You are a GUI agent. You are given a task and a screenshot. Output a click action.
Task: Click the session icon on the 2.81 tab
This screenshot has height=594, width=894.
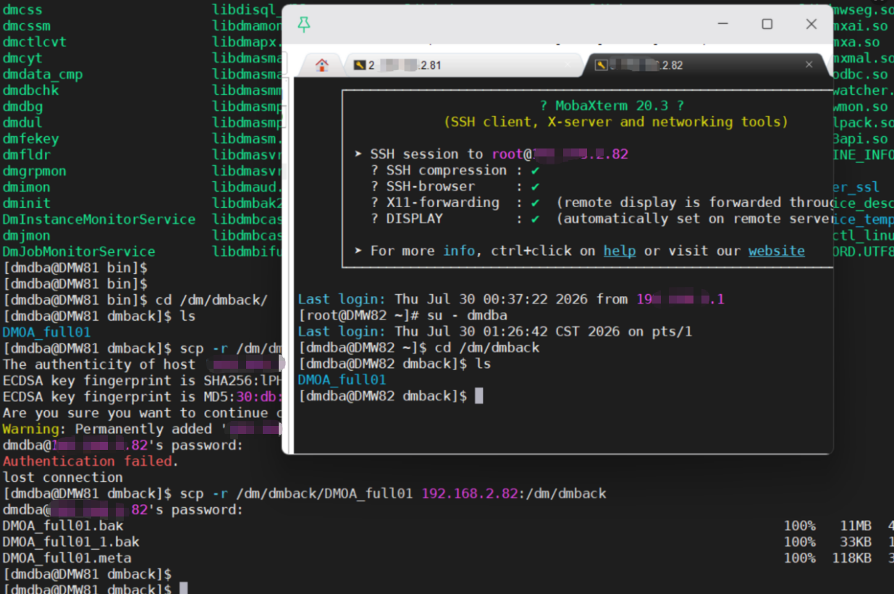tap(359, 65)
